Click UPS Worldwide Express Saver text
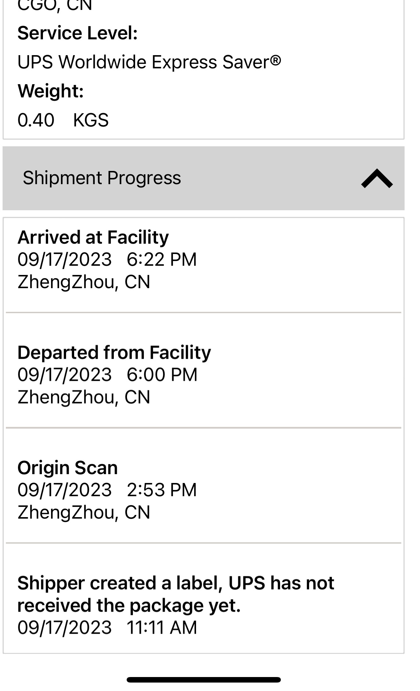Screen dimensions: 420x691 (149, 62)
